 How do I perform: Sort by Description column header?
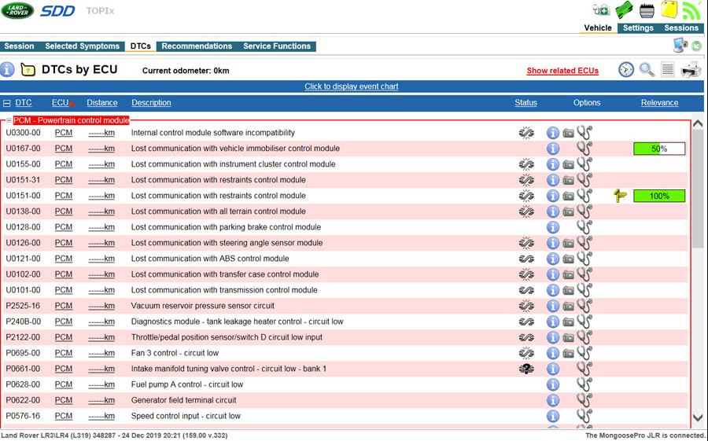tap(151, 102)
